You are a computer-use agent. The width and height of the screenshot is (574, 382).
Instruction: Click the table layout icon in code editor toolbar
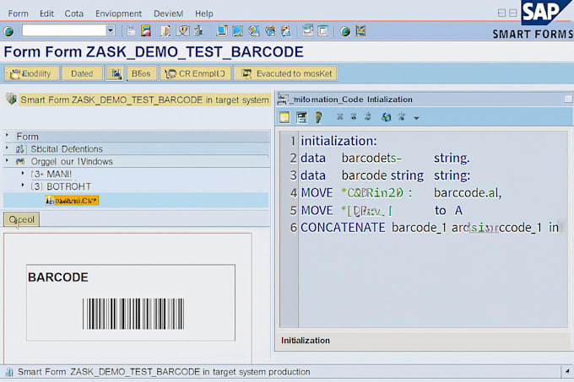301,117
